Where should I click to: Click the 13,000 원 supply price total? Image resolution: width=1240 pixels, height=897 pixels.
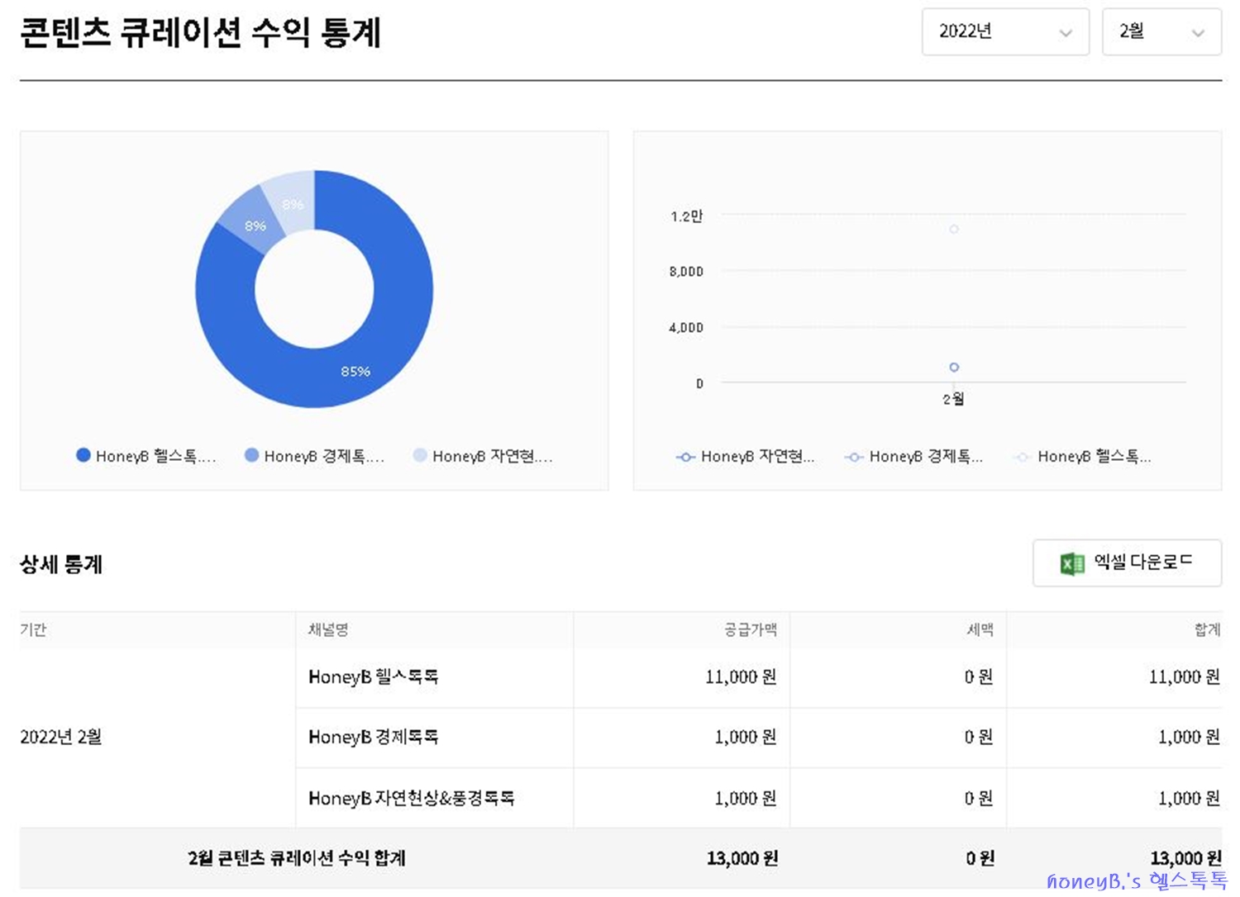pos(742,858)
